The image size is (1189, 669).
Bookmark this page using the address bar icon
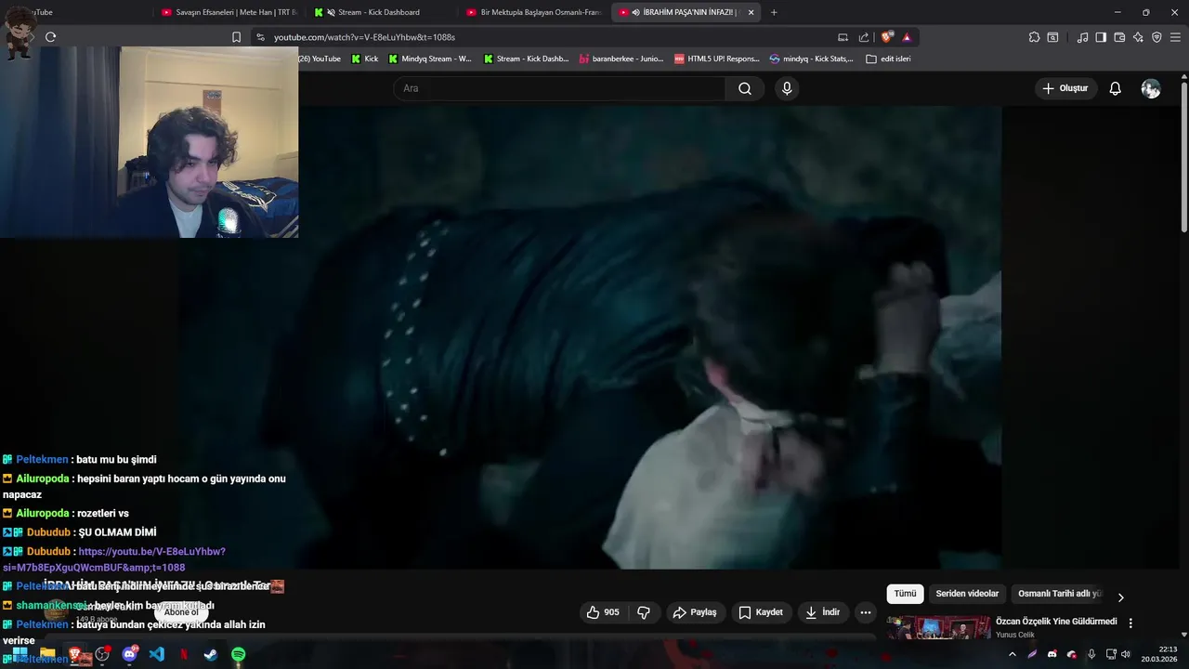click(236, 37)
